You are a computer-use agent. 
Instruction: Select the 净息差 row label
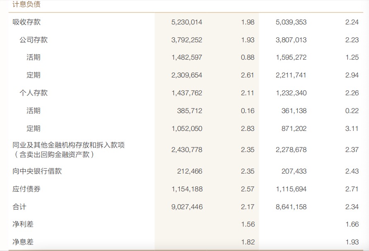tap(23, 242)
